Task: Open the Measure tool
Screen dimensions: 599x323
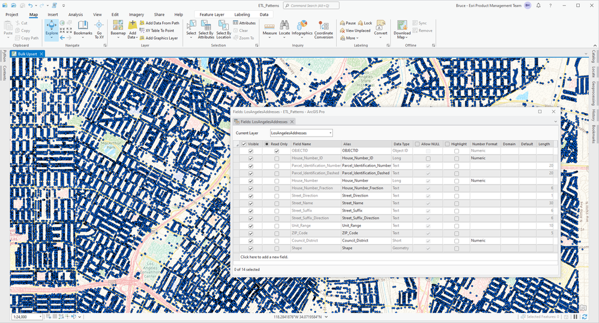Action: click(269, 28)
